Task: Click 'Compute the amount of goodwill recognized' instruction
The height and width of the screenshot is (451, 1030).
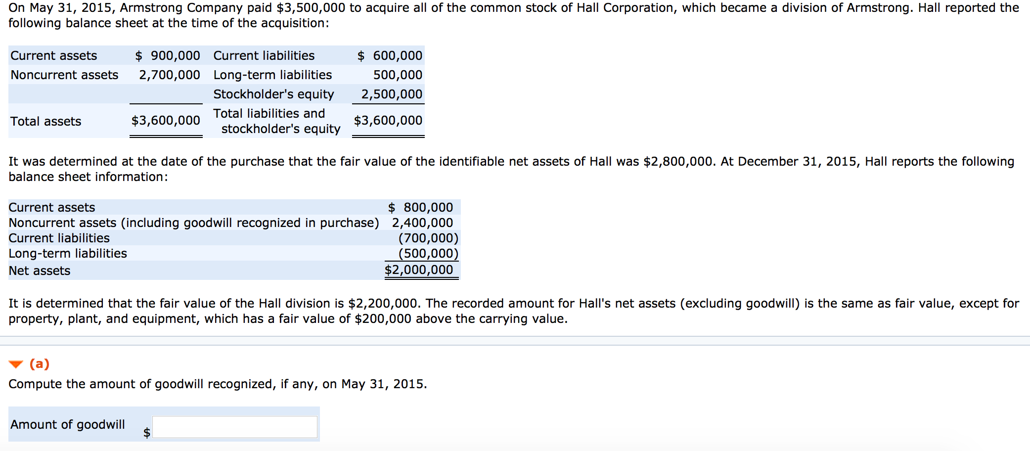Action: pyautogui.click(x=218, y=384)
